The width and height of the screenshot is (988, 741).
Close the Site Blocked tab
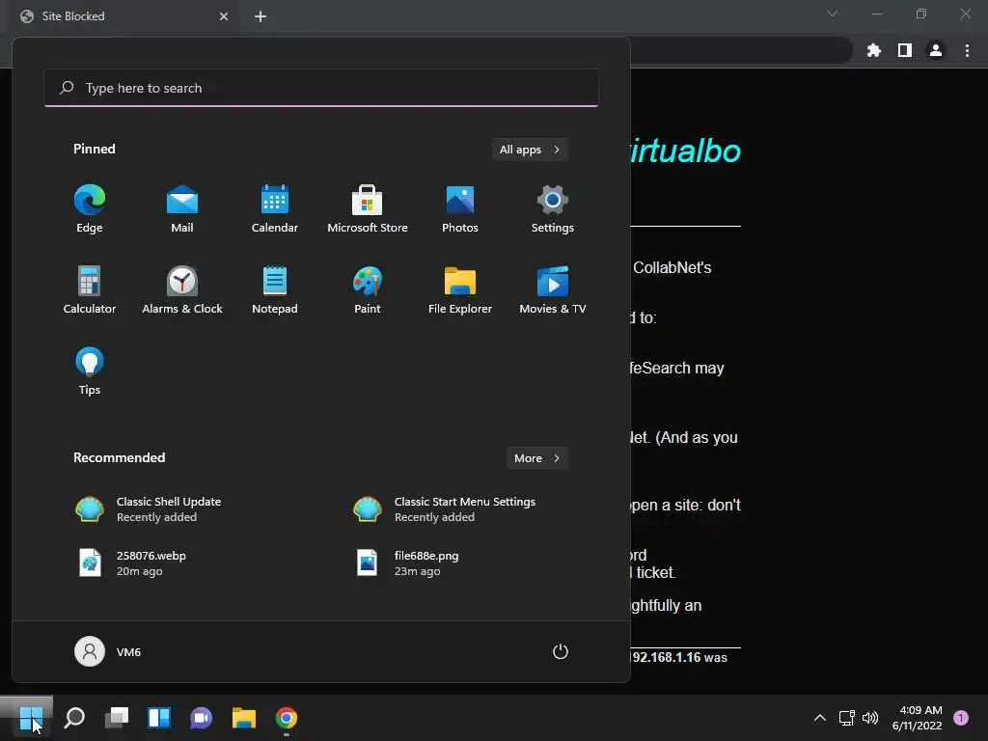[x=224, y=16]
